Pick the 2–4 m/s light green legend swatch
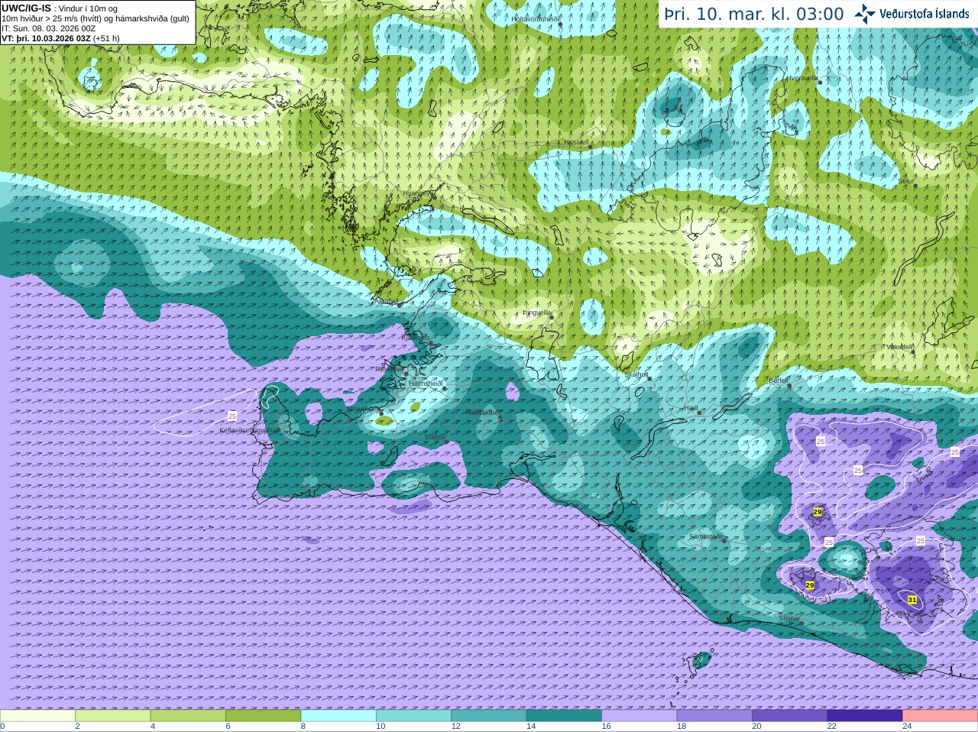The height and width of the screenshot is (732, 978). click(113, 716)
